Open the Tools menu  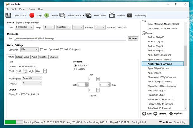point(14,9)
